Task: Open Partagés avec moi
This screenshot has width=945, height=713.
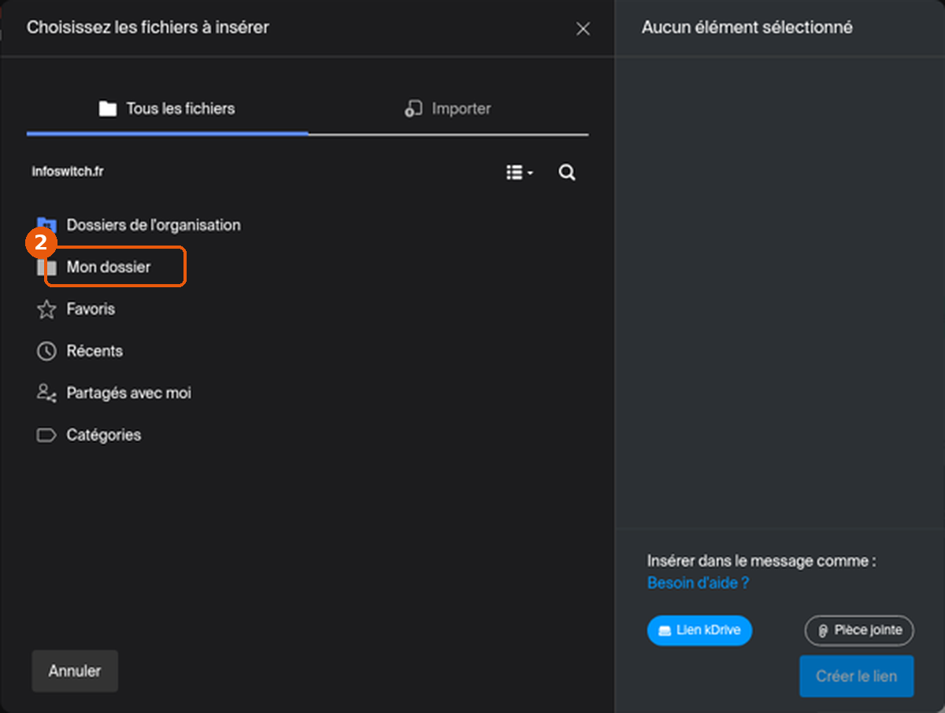Action: 129,393
